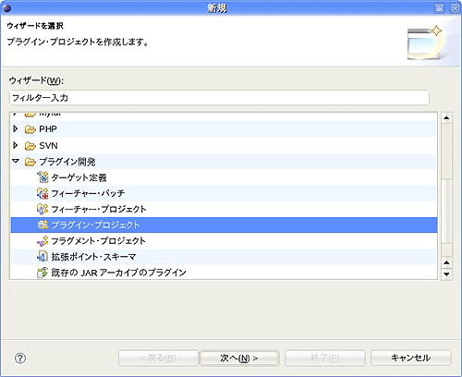462x377 pixels.
Task: Click the scrollbar down arrow at bottom
Action: (x=446, y=274)
